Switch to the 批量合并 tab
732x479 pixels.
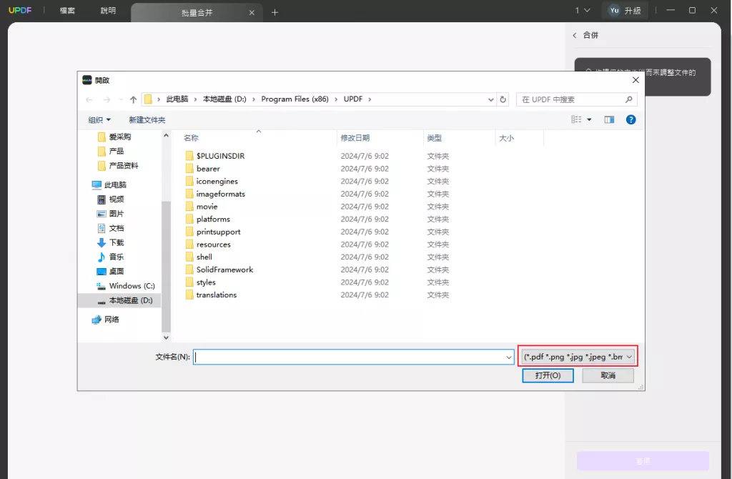197,13
